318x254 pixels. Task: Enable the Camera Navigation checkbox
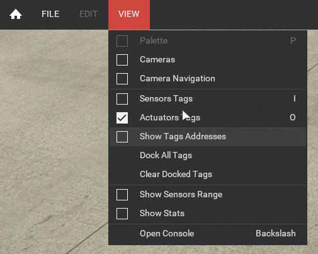[122, 79]
